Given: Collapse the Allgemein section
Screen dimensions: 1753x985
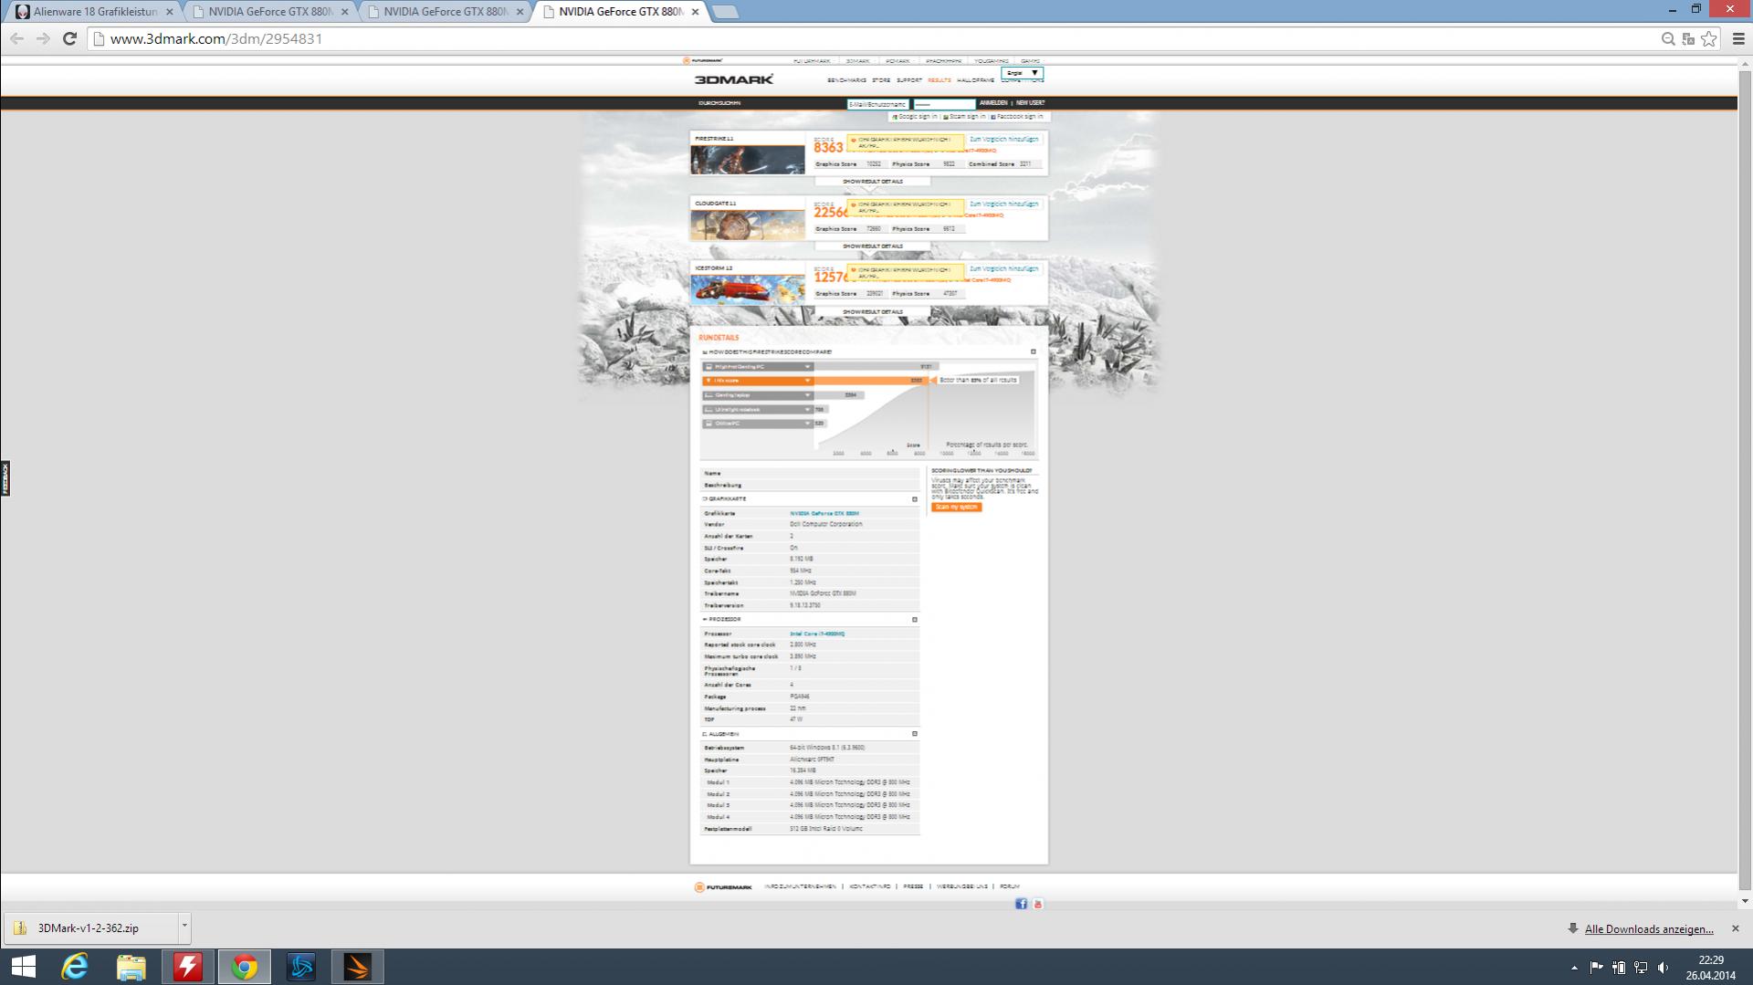Looking at the screenshot, I should point(915,734).
